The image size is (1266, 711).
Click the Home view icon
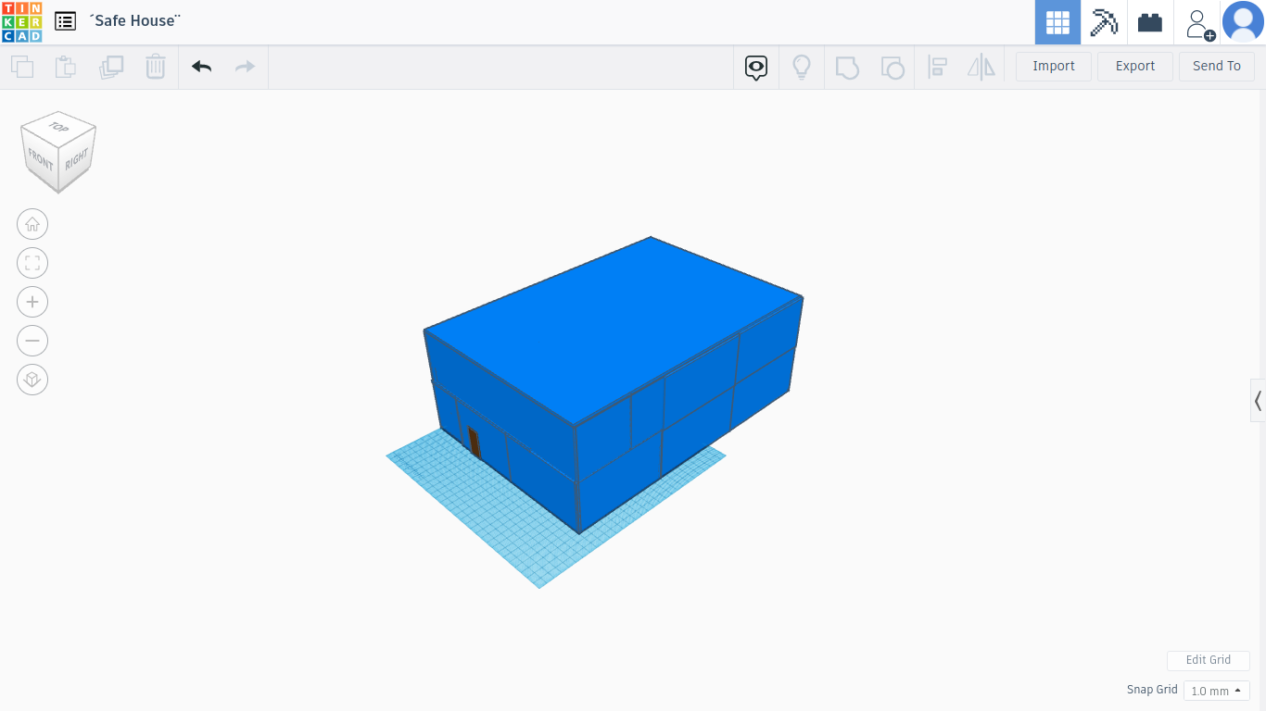click(32, 224)
